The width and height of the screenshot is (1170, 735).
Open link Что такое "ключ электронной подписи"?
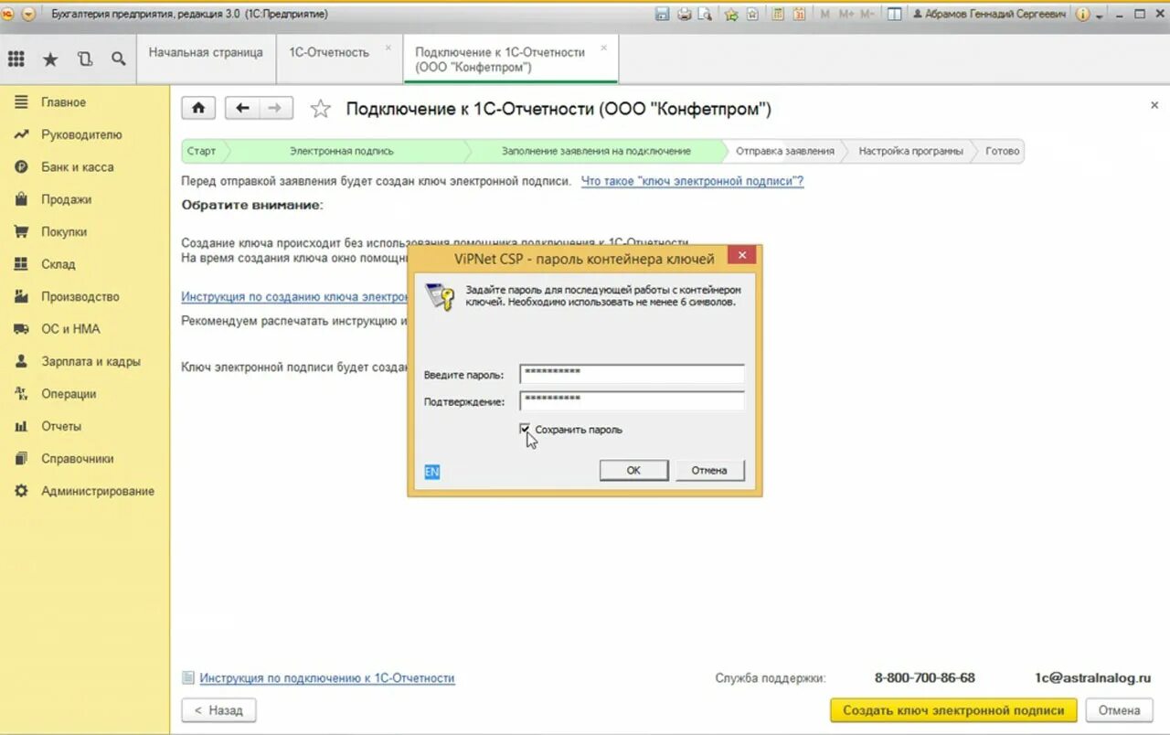click(692, 181)
